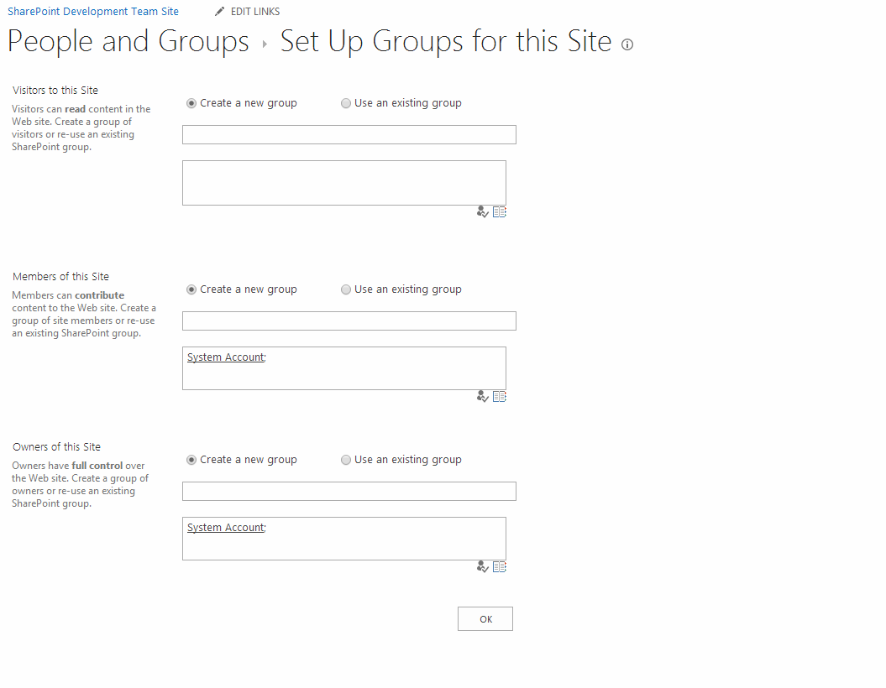Select "Use an existing group" for Members
Screen dimensions: 886x688
[x=346, y=289]
